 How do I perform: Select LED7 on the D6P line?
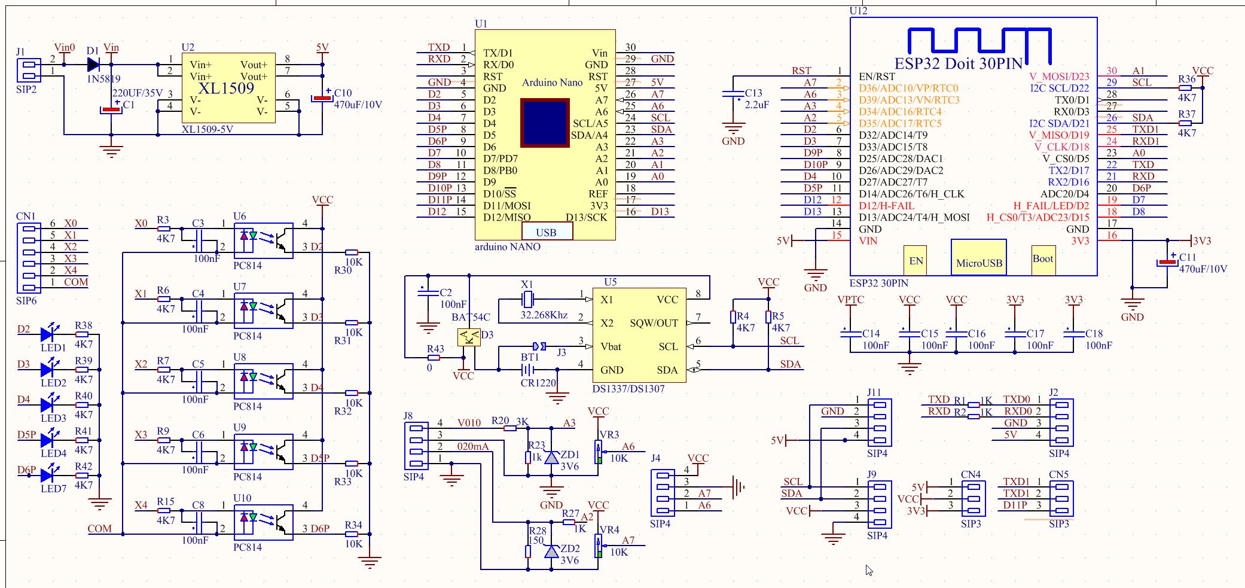pos(49,475)
